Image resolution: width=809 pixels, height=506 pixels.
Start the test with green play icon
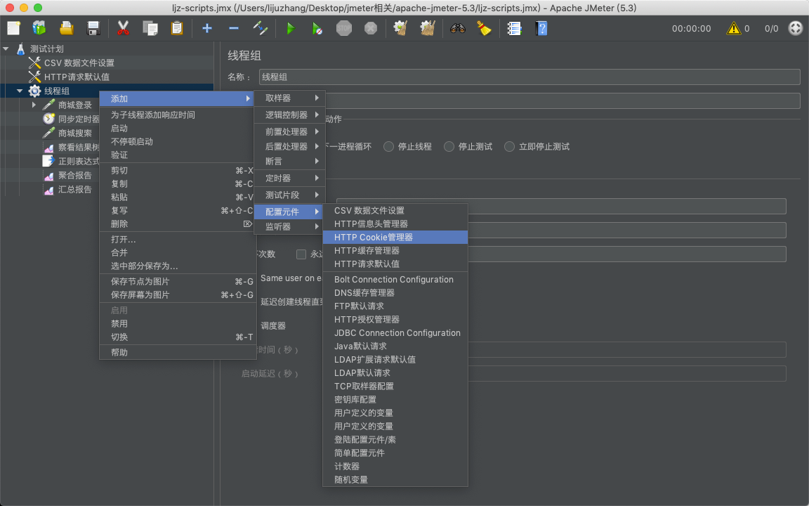click(x=291, y=28)
